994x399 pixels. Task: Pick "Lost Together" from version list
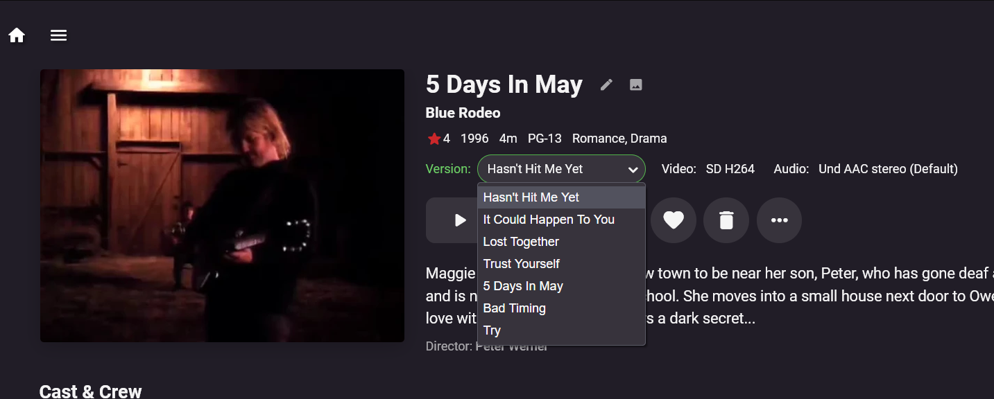[521, 242]
